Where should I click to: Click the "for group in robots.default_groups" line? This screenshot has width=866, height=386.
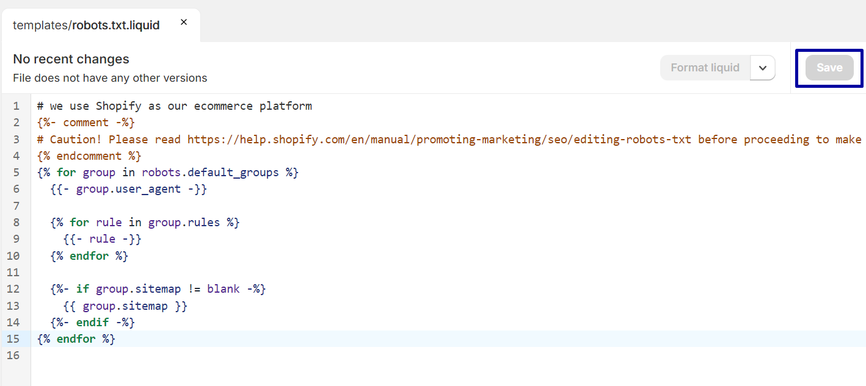pyautogui.click(x=168, y=173)
